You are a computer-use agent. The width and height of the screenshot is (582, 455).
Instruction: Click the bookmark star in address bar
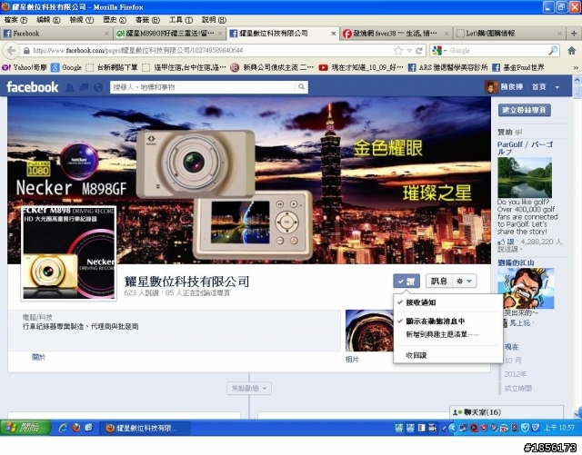[398, 51]
